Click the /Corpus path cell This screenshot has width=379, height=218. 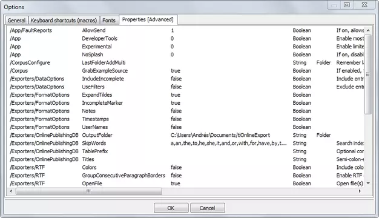coord(19,71)
